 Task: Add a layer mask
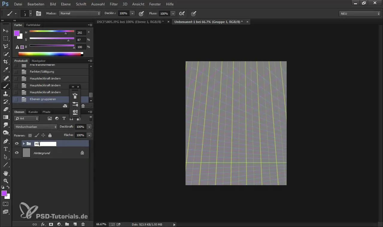pyautogui.click(x=51, y=224)
